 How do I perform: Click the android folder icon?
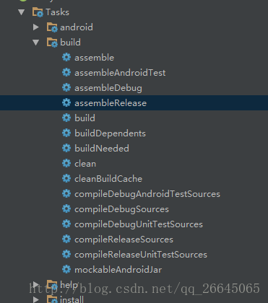(52, 27)
